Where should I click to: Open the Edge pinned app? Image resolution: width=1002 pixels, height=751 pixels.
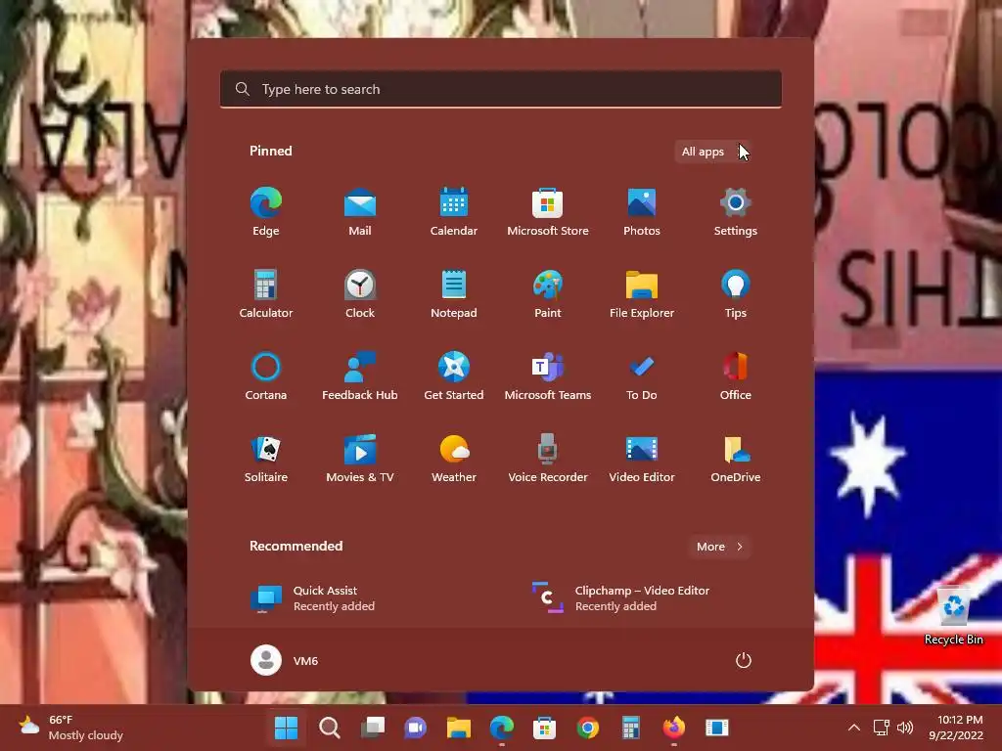click(266, 212)
